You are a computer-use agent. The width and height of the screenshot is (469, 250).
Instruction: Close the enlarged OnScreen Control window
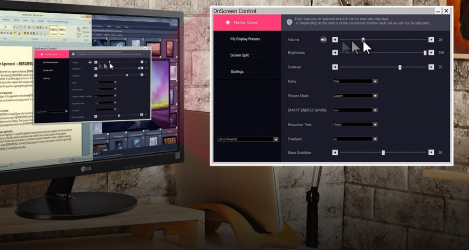click(x=446, y=11)
